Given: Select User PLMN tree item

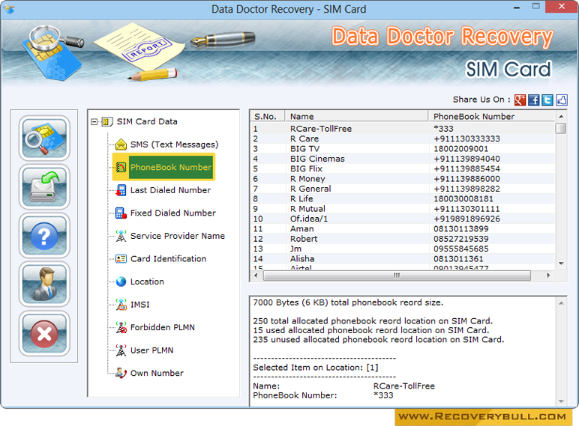Looking at the screenshot, I should click(151, 350).
